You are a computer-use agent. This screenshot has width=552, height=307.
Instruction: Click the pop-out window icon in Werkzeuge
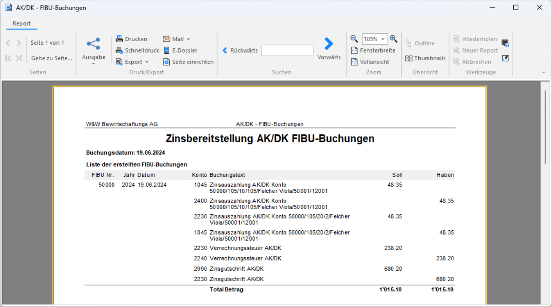tap(505, 58)
